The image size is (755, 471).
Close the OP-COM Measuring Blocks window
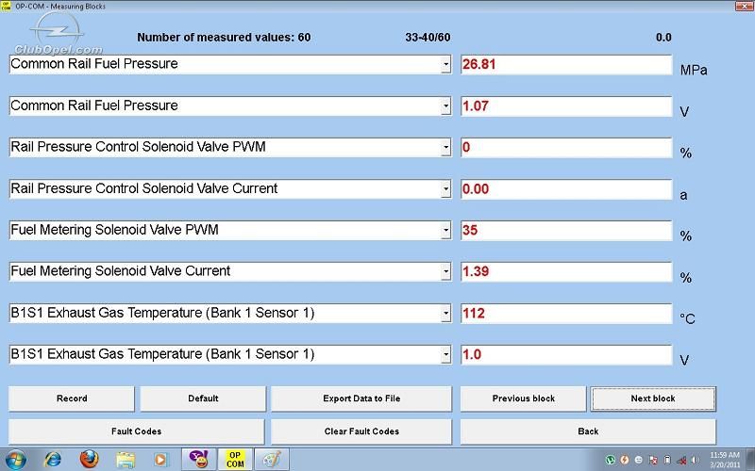pyautogui.click(x=744, y=7)
